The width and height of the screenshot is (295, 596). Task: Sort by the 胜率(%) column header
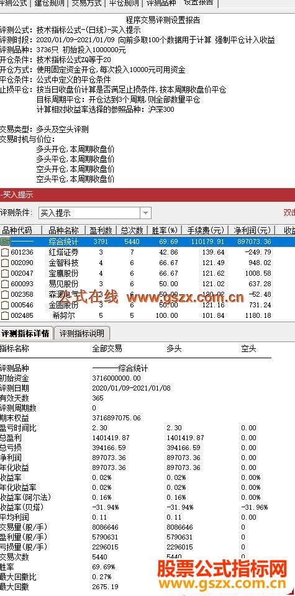tap(165, 230)
